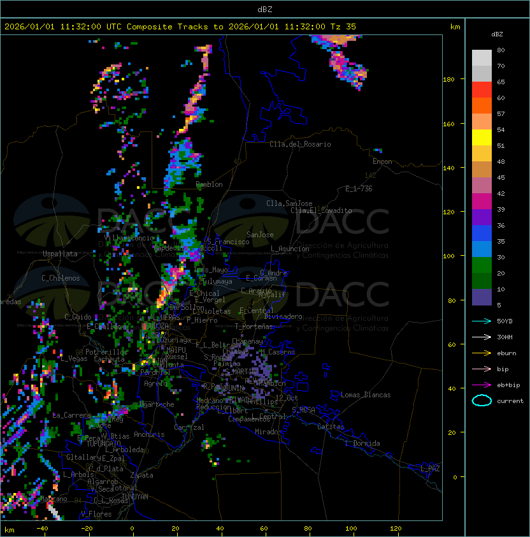Click the L_Dormida label

[x=362, y=443]
